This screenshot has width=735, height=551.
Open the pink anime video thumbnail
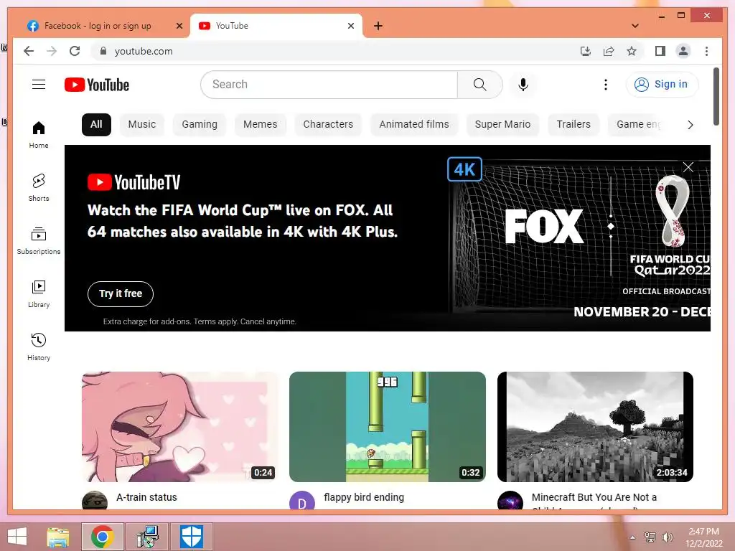tap(179, 426)
